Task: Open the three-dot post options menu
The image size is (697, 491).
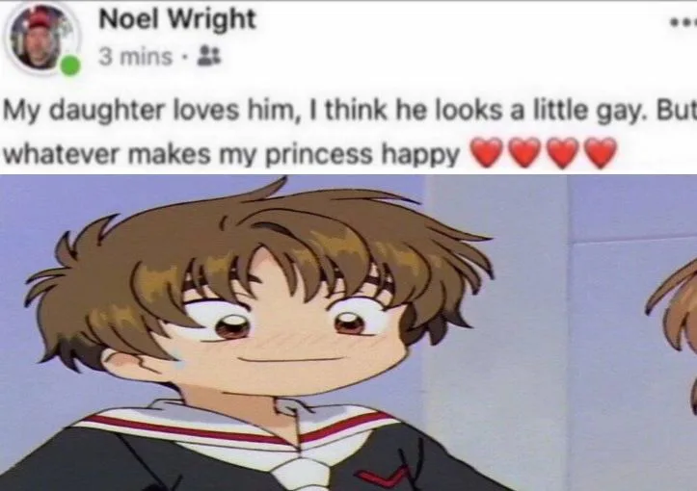Action: [684, 23]
